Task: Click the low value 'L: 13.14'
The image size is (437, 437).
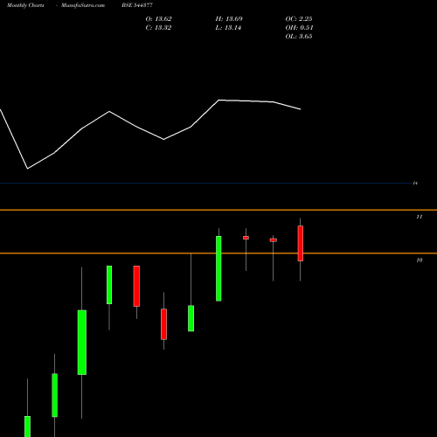Action: tap(228, 28)
